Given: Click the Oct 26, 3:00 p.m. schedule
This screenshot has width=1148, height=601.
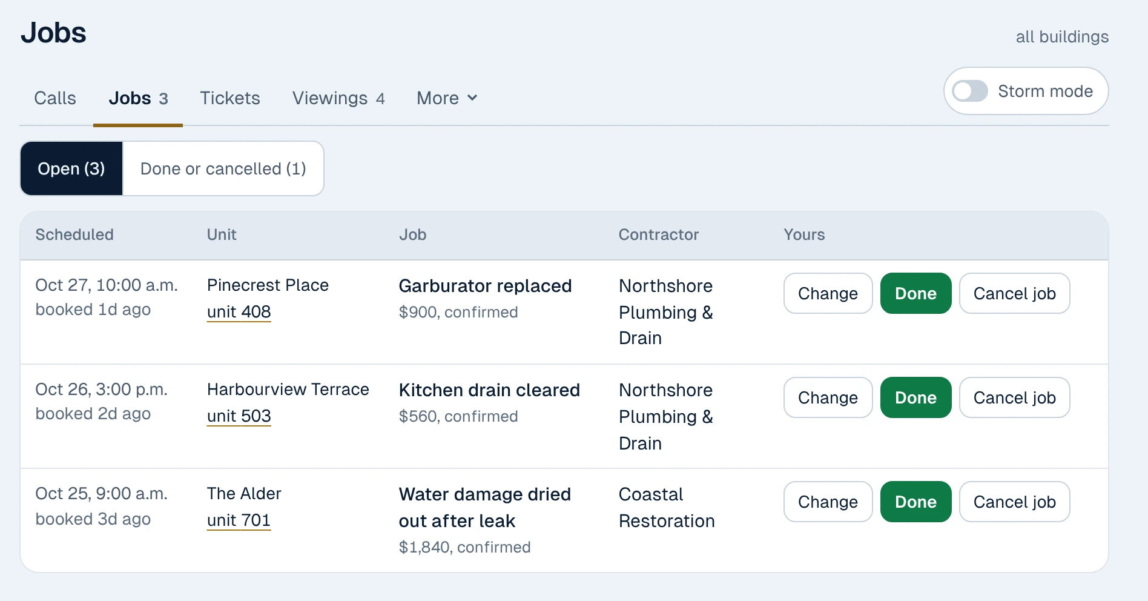Looking at the screenshot, I should (101, 390).
